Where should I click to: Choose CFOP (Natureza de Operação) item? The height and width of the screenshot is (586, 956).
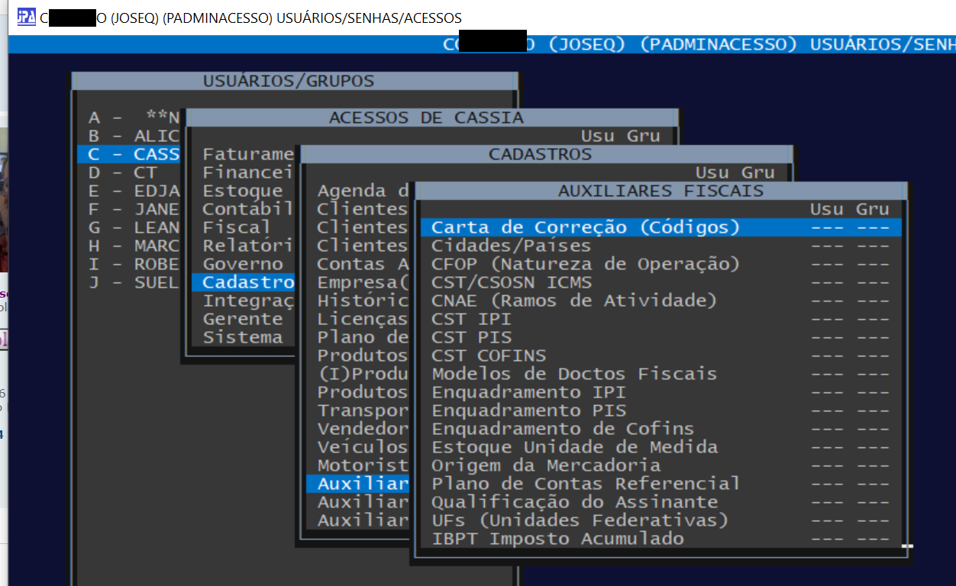[x=585, y=264]
